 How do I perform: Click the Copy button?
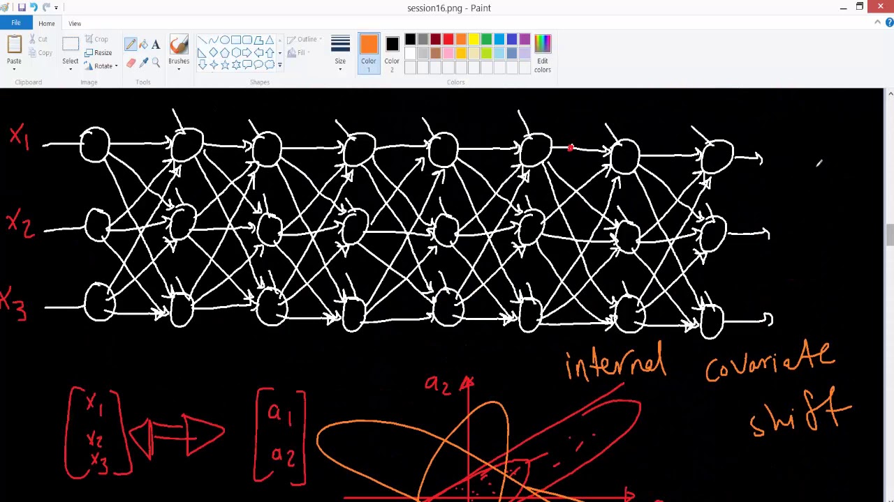(x=41, y=53)
